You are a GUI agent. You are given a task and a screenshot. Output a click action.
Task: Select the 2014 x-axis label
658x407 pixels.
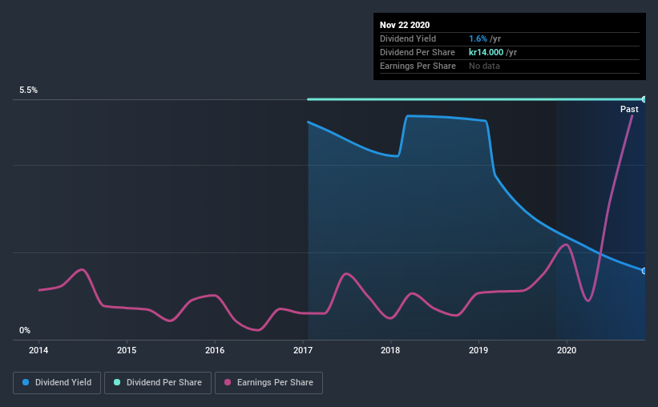(x=38, y=350)
